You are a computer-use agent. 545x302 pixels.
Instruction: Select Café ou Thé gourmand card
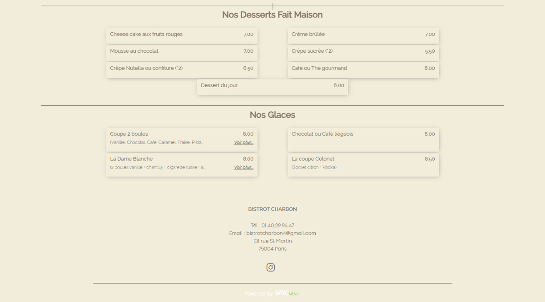363,69
